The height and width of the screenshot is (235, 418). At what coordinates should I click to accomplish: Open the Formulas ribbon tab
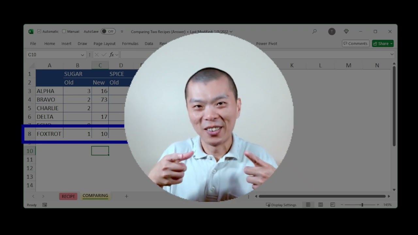(130, 43)
